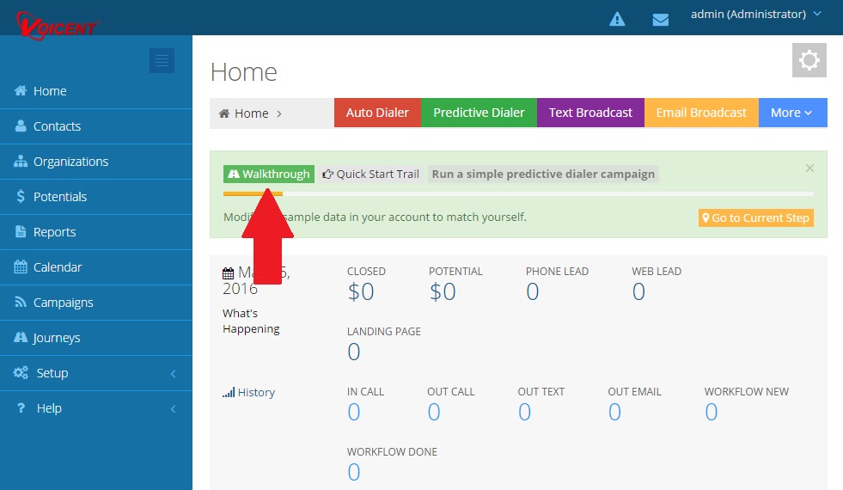Expand the Setup sidebar section

pyautogui.click(x=95, y=373)
